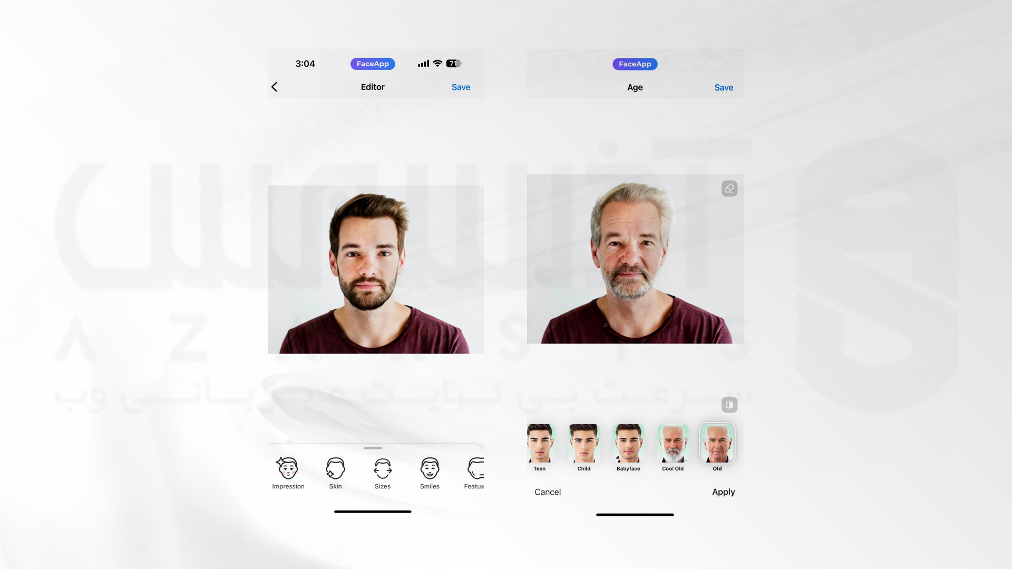Save the edited photo in Editor
Screen dimensions: 1012x569
point(461,87)
